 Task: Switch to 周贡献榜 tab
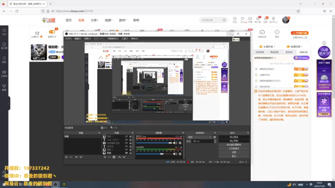coord(274,52)
